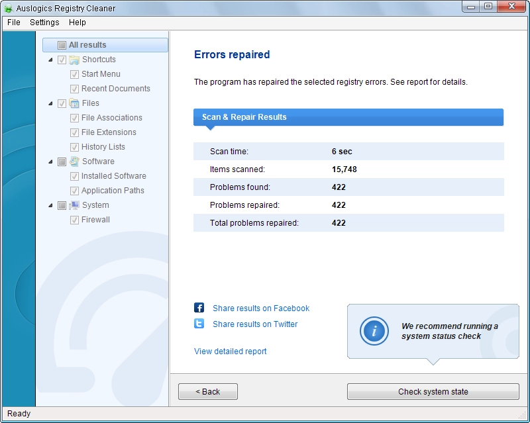Select the File Associations tree item label
The height and width of the screenshot is (423, 530).
pos(112,118)
